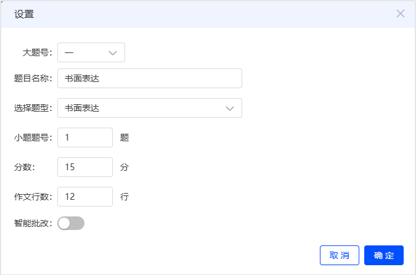Click the 设置 dialog title
The width and height of the screenshot is (416, 275).
pos(24,14)
